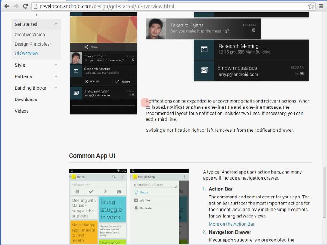Click the "larry.p@android.com" text in large notification

(238, 74)
